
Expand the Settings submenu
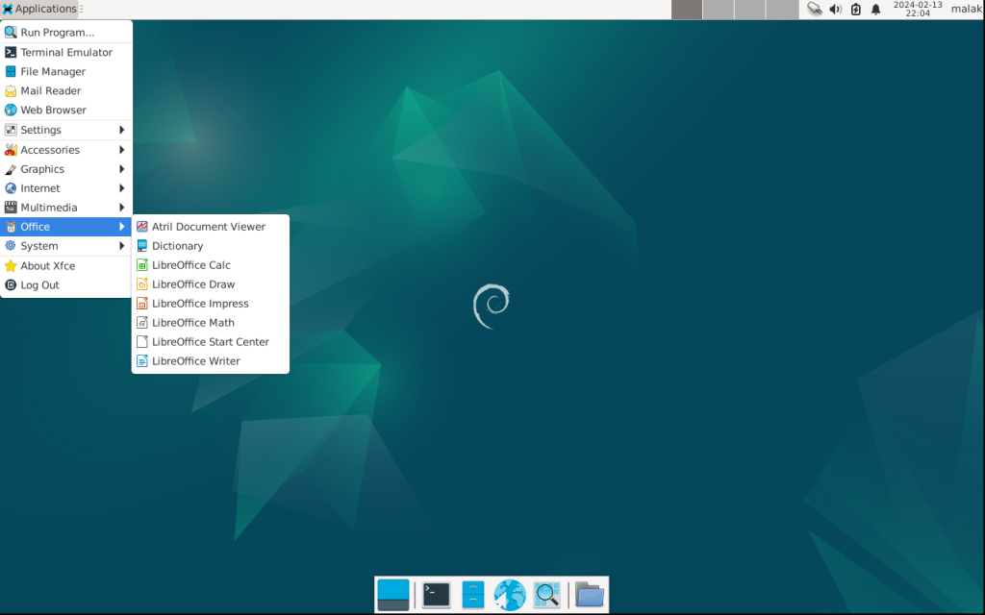[65, 130]
